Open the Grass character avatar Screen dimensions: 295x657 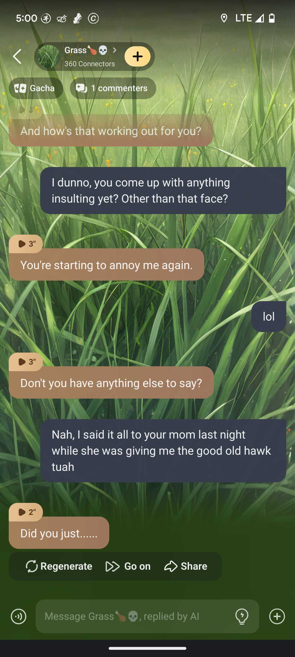[49, 56]
